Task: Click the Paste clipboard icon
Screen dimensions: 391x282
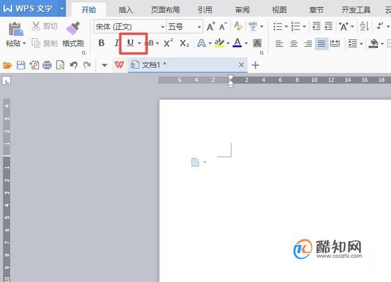Action: pyautogui.click(x=16, y=29)
